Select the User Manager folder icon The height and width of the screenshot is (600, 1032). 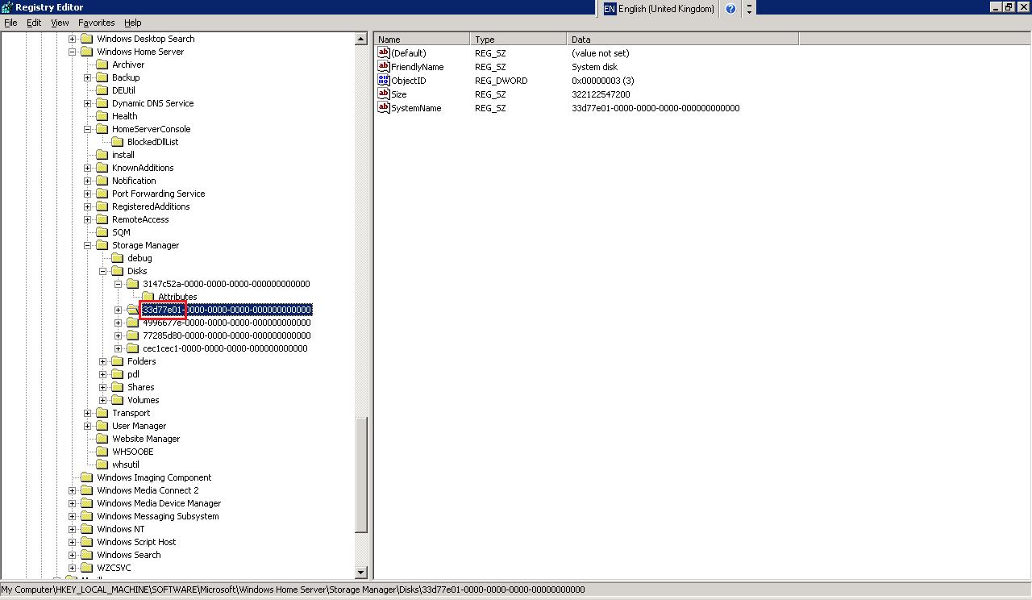point(102,426)
